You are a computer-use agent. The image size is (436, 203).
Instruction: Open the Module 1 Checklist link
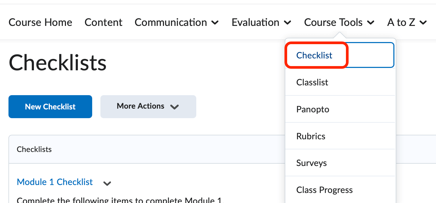tap(55, 182)
